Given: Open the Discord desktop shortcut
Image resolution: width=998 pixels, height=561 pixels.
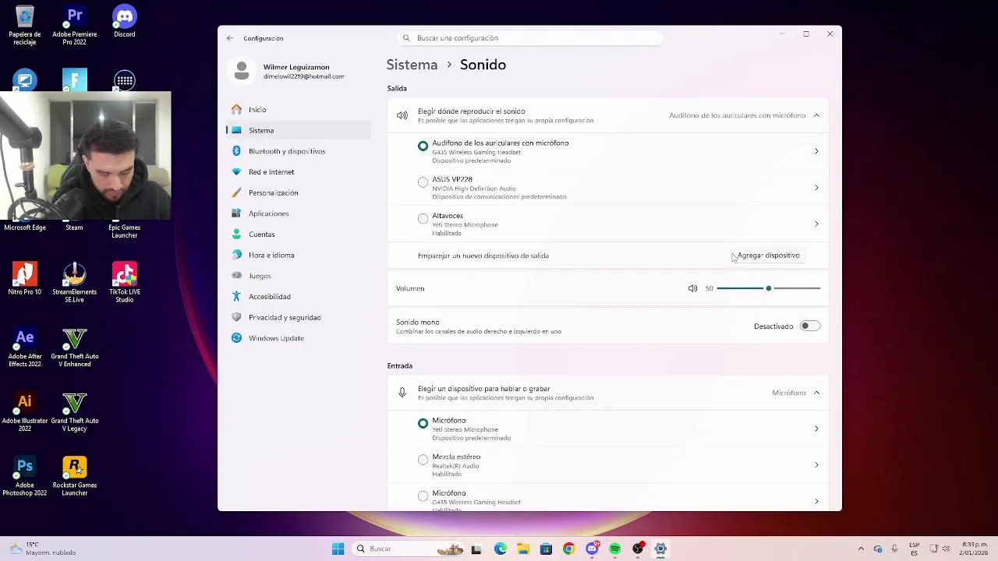Looking at the screenshot, I should click(x=125, y=22).
